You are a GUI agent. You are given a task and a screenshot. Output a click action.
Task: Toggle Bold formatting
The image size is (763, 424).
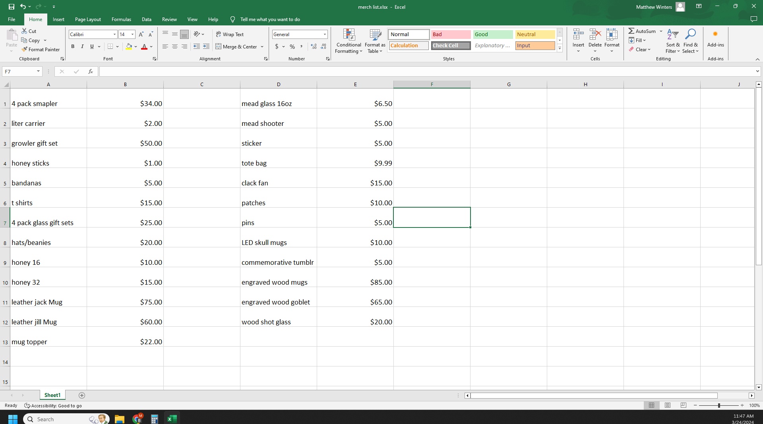coord(73,47)
